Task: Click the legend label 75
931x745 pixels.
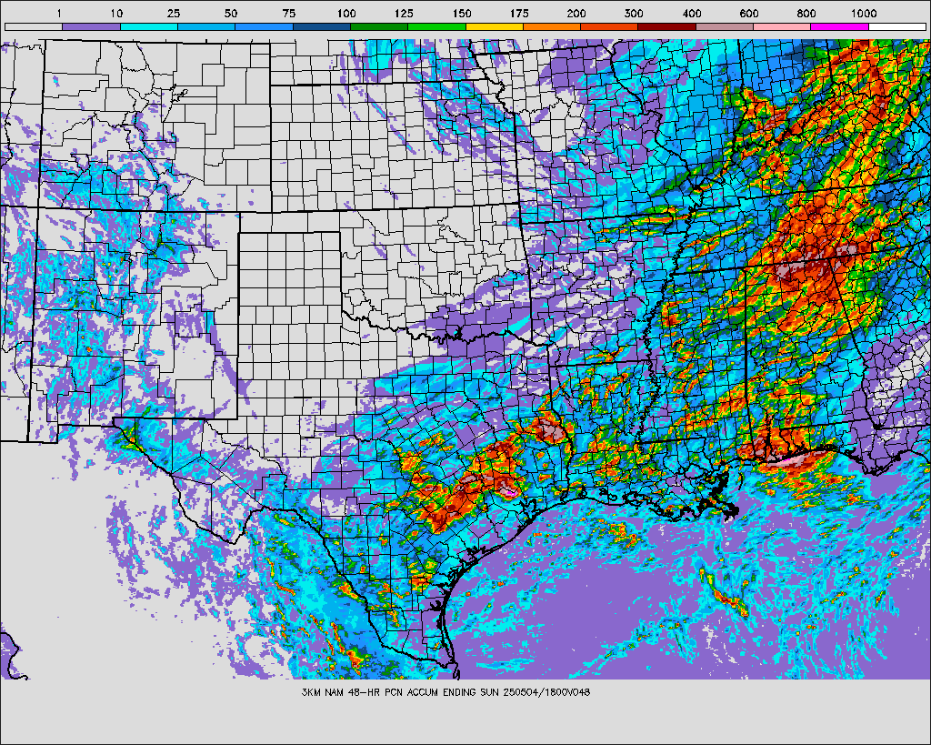Action: [288, 13]
